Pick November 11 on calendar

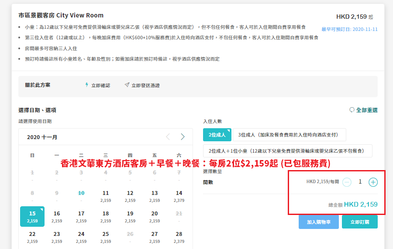pyautogui.click(x=106, y=196)
